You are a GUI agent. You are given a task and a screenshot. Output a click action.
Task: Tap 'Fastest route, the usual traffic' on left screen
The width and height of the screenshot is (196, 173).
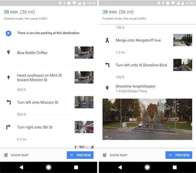pyautogui.click(x=26, y=19)
